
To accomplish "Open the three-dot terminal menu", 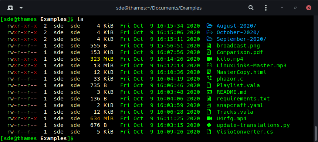I will [266, 8].
